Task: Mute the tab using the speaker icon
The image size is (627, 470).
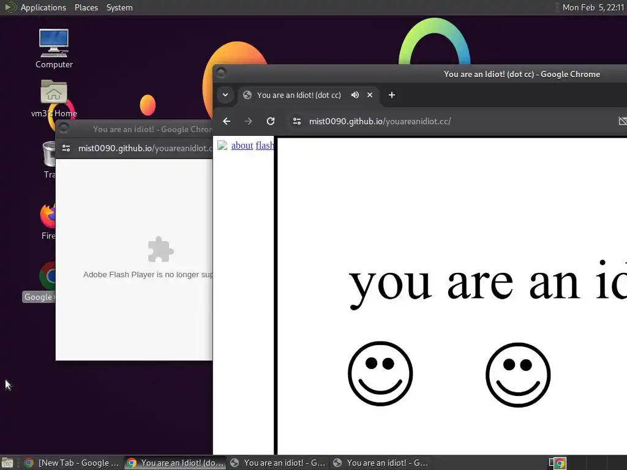Action: pos(355,95)
